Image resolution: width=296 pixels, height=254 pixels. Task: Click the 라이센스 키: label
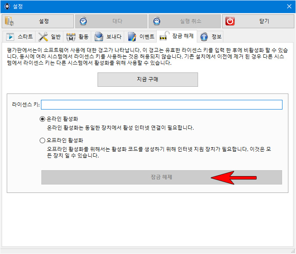[x=26, y=104]
